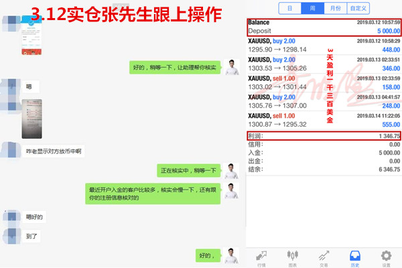Image resolution: width=402 pixels, height=268 pixels.
Task: Click the 嗯 chat message bubble
Action: tap(31, 86)
